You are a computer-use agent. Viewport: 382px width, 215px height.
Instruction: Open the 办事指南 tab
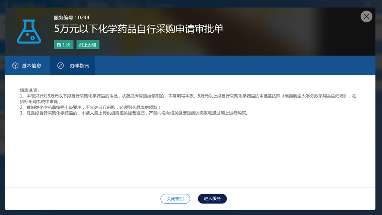coord(73,66)
